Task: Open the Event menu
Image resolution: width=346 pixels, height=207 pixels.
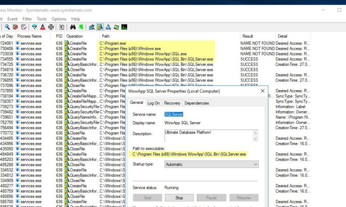Action: point(12,19)
